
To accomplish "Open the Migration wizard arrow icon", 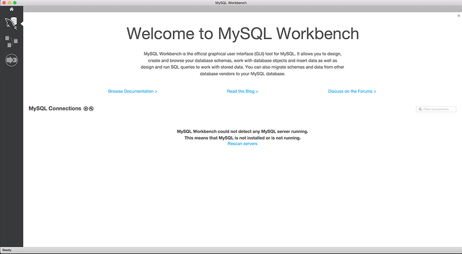I will point(12,60).
